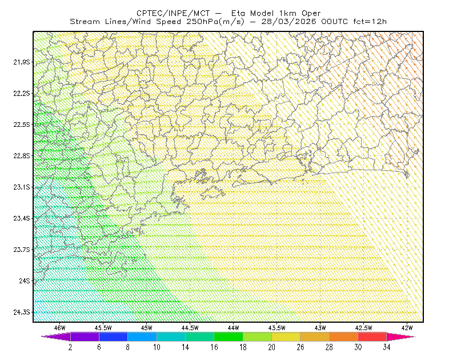Click the title 'CPTEC/INPE/MCT — Eta Model 1km Oper'
Viewport: 457px width, 353px height.
pyautogui.click(x=228, y=13)
